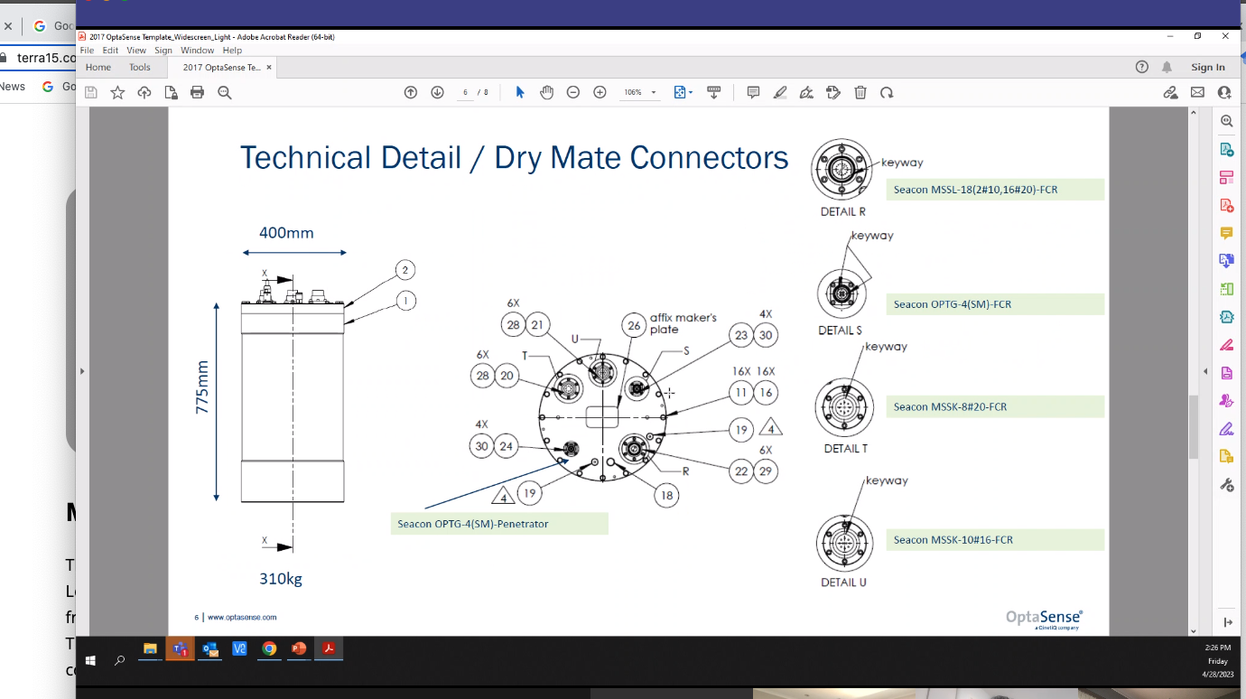Click the Sign In button
This screenshot has width=1246, height=699.
(1208, 67)
